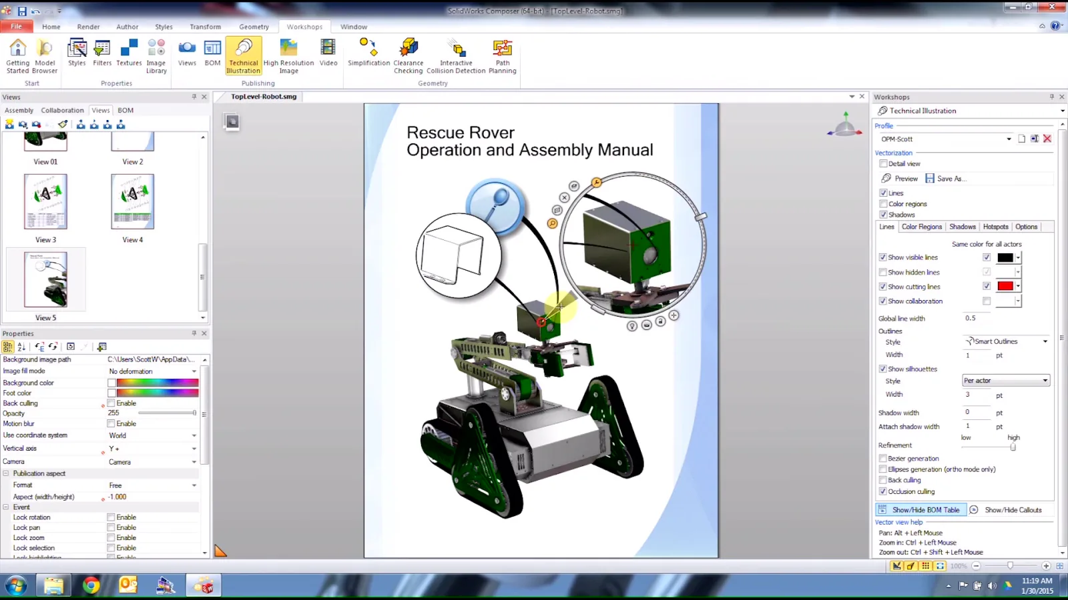Open the Views workshop icon
1068x600 pixels.
pos(187,53)
